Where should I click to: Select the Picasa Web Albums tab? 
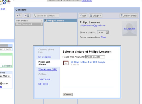[48, 63]
